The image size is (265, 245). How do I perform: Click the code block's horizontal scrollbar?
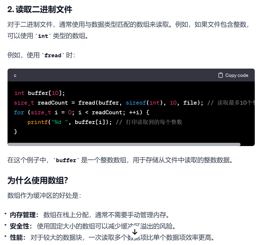[x=124, y=144]
